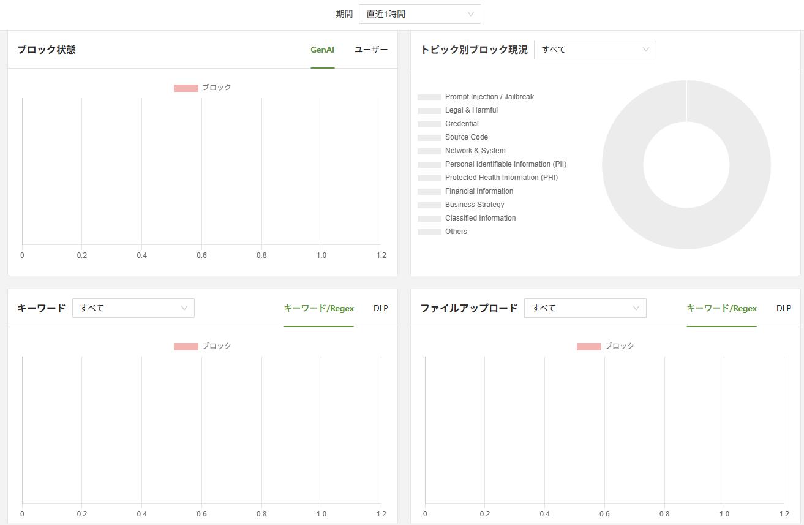The width and height of the screenshot is (804, 525).
Task: Select DLP tab in キーワード panel
Action: click(380, 308)
